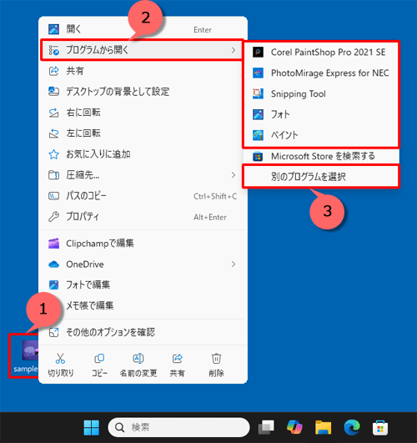Click the desktop background icon in menu
This screenshot has width=417, height=443.
tap(53, 91)
